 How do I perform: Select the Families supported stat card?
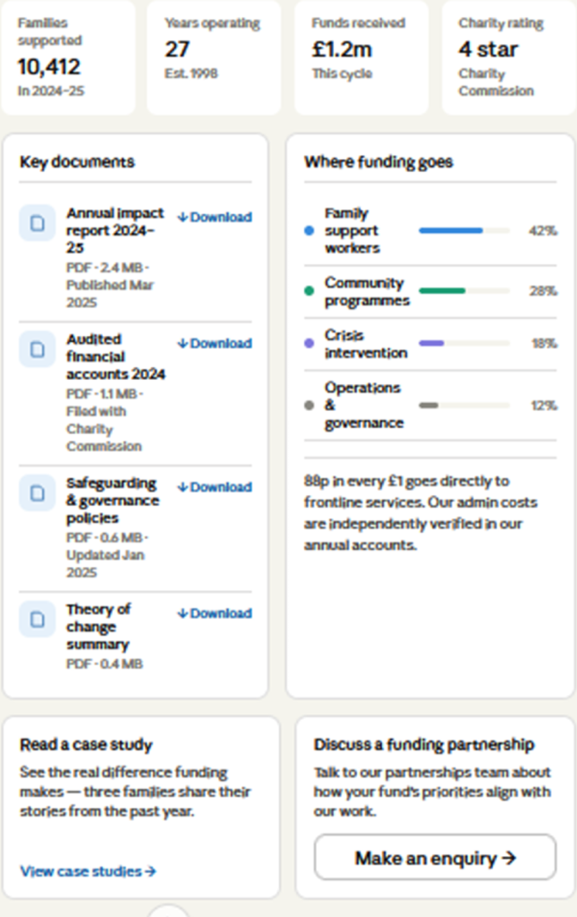click(68, 56)
